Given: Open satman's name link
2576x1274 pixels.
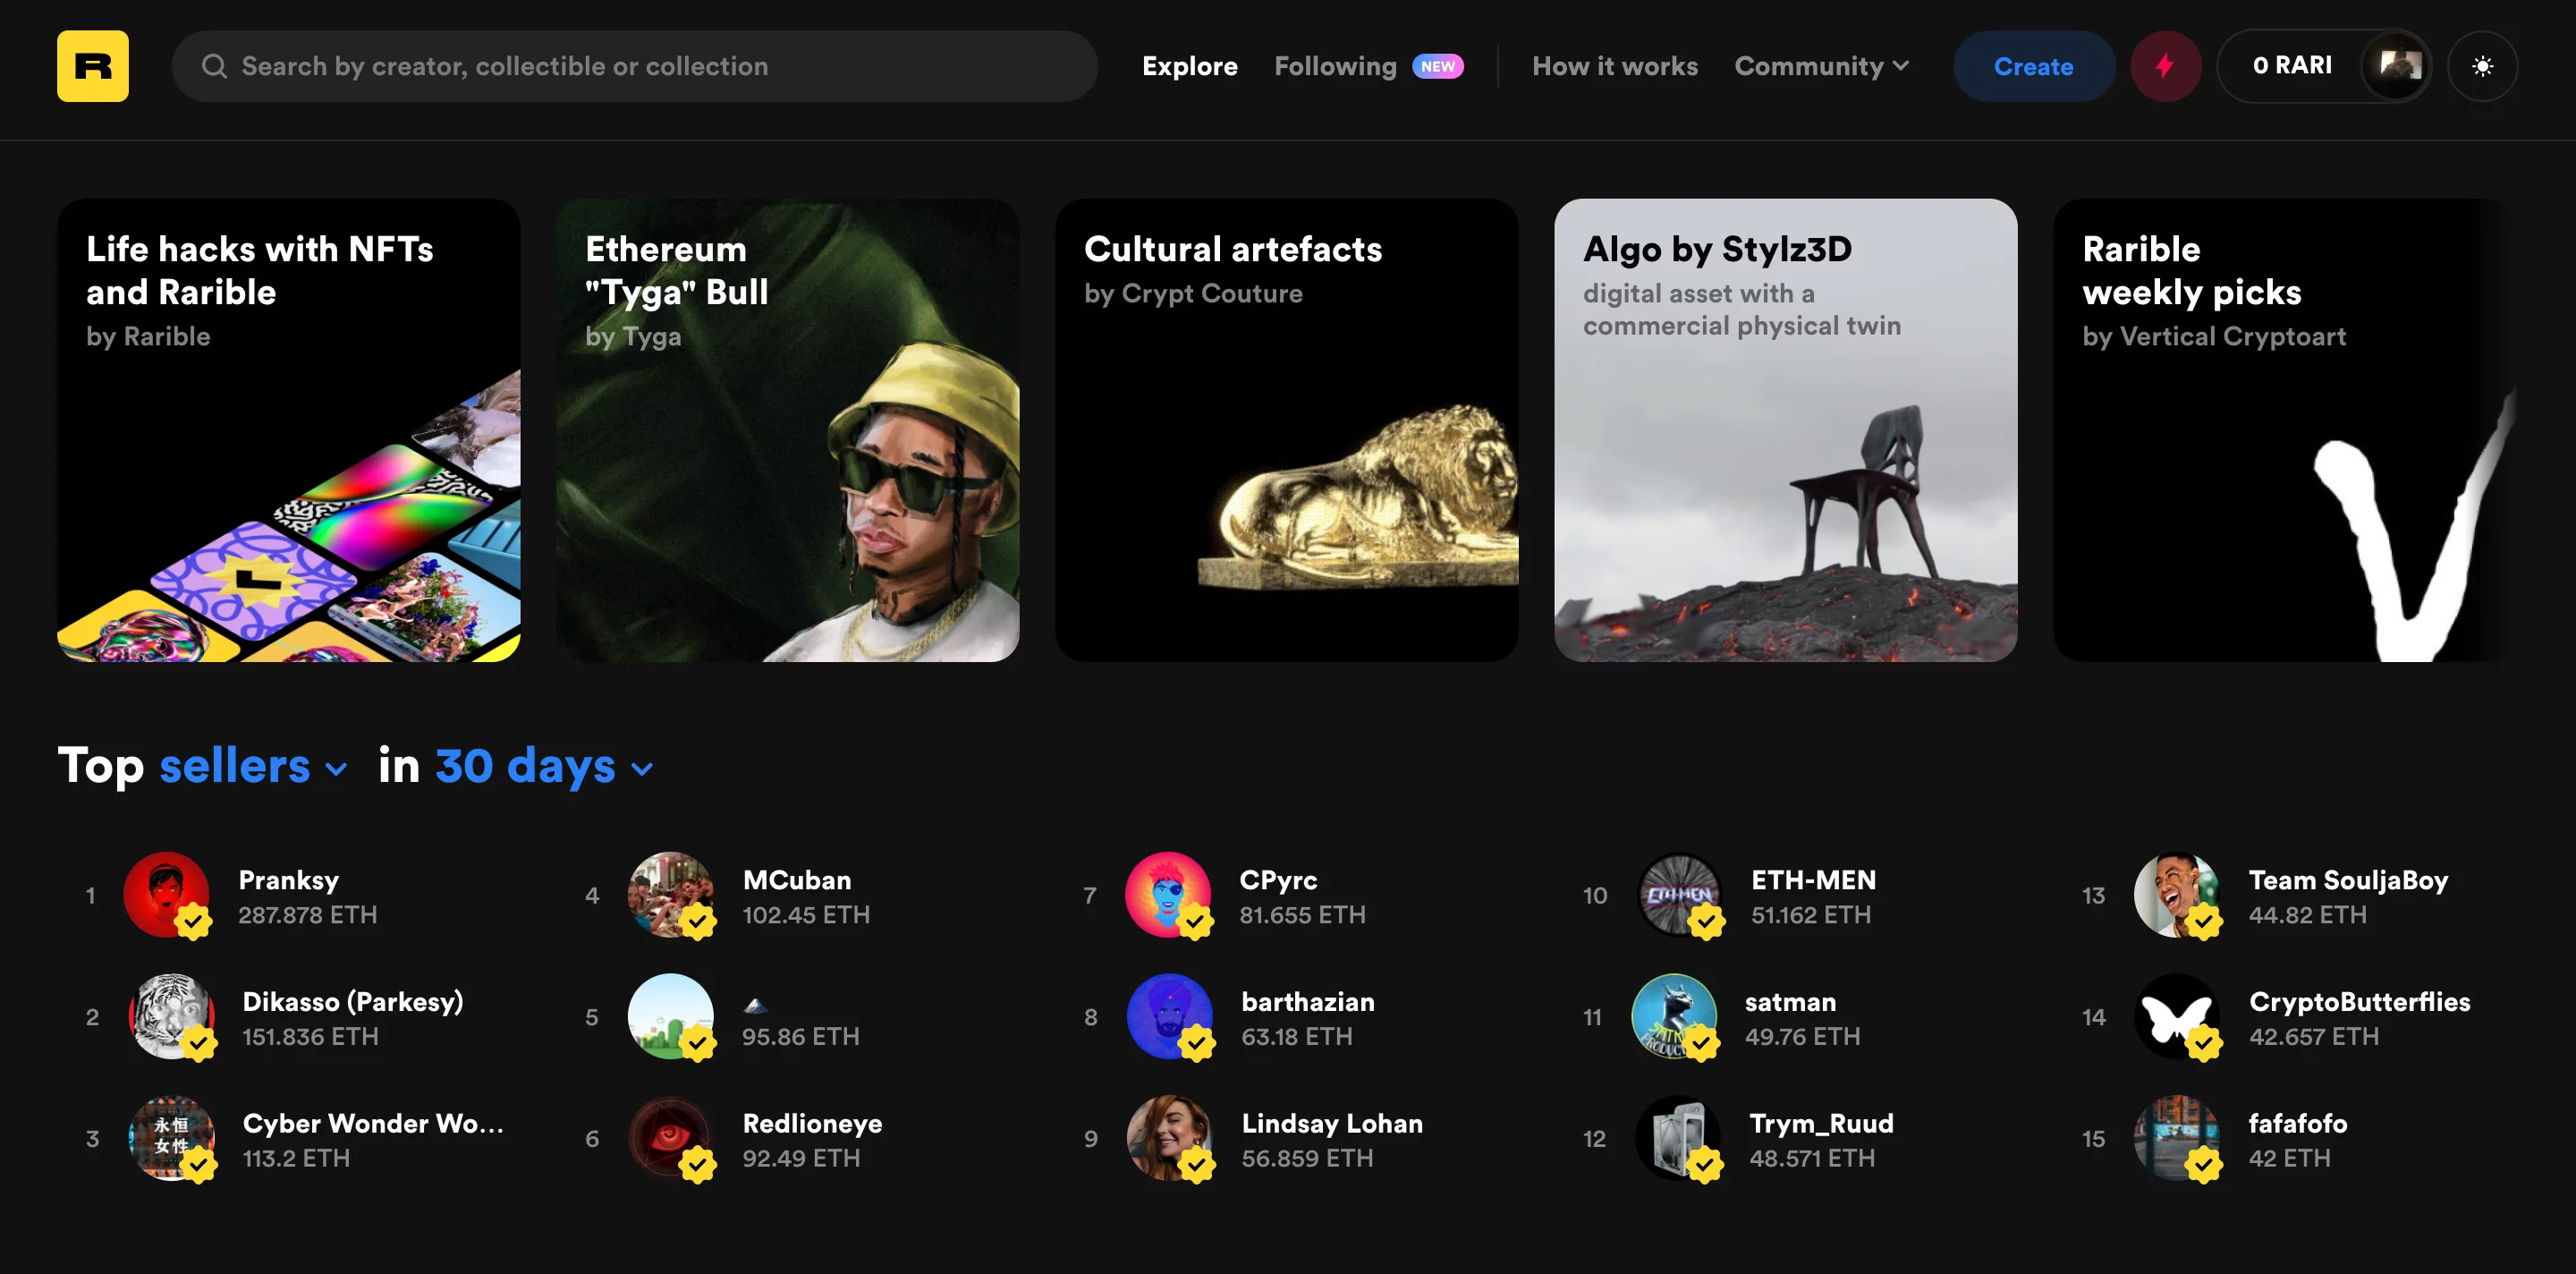Looking at the screenshot, I should click(x=1790, y=1002).
